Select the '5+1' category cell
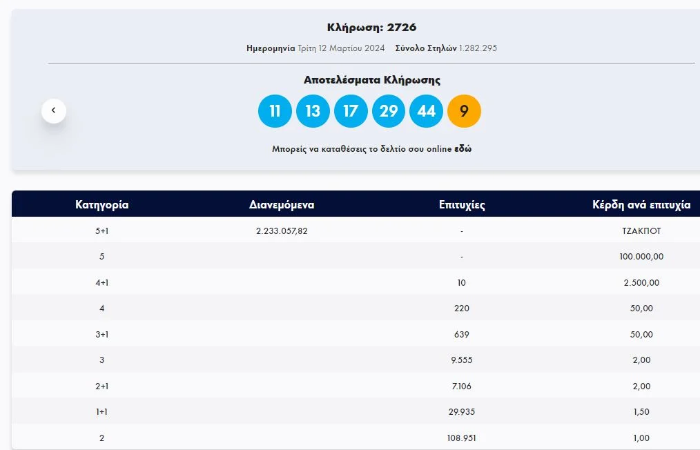Screen dimensions: 700x450 tap(101, 231)
